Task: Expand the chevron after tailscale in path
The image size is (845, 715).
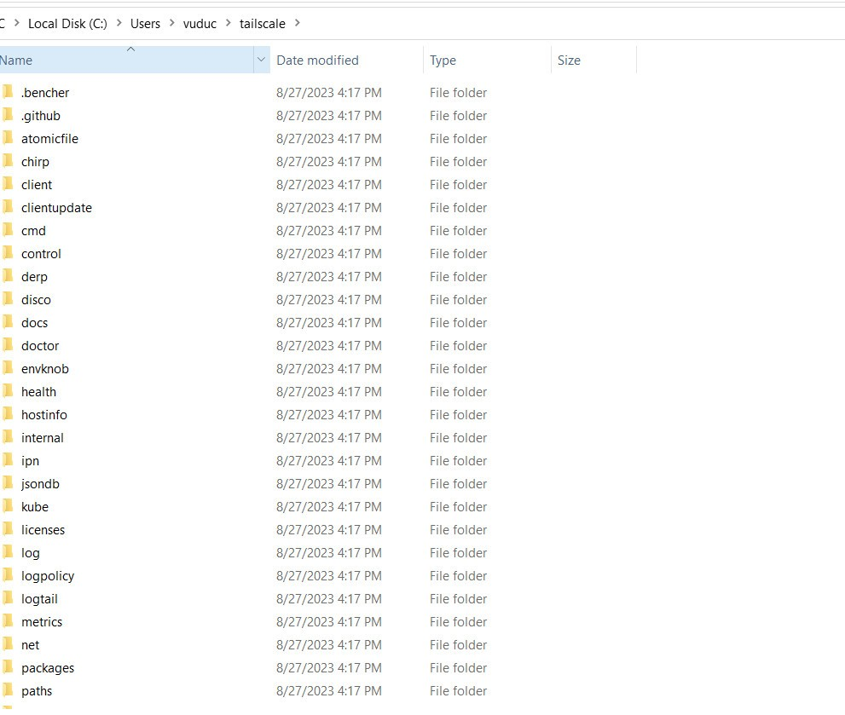Action: (x=298, y=23)
